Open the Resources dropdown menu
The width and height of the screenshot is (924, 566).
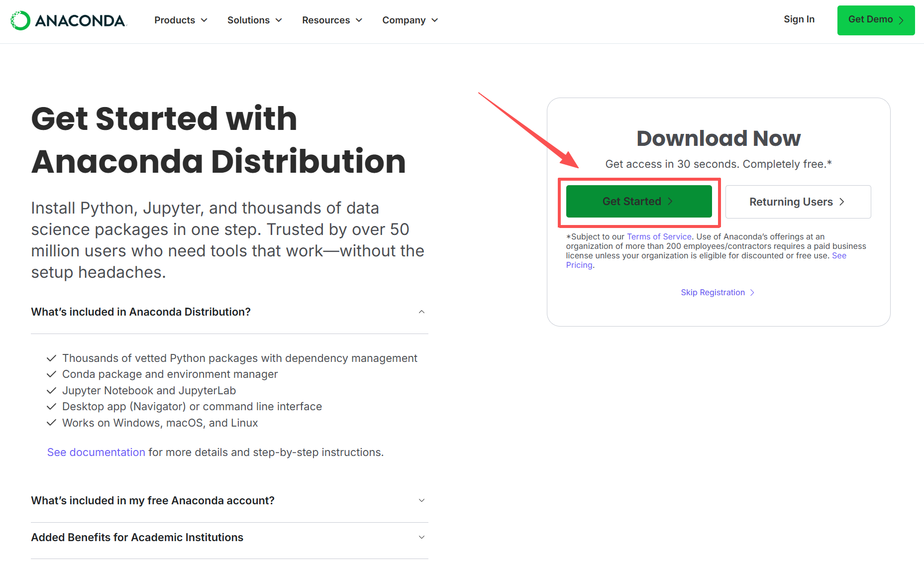click(x=332, y=20)
